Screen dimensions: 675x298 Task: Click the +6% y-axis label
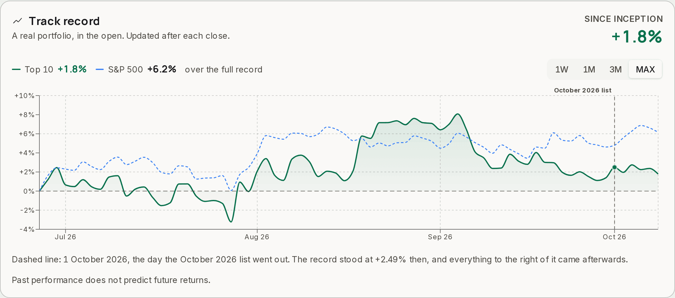(x=27, y=134)
